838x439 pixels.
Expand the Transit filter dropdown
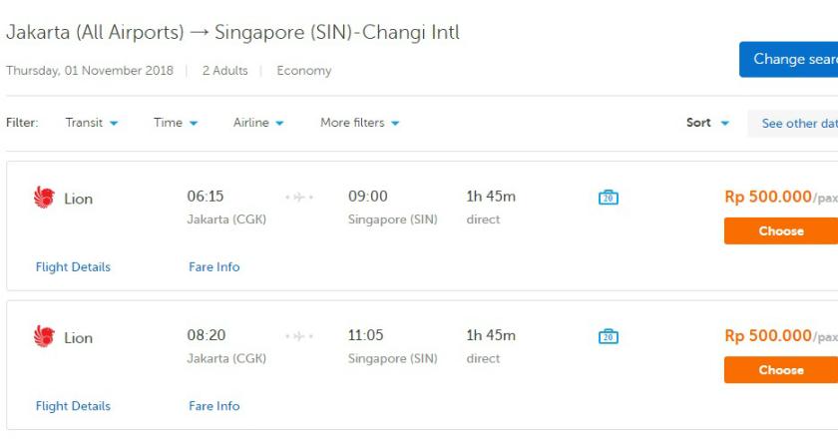[92, 123]
